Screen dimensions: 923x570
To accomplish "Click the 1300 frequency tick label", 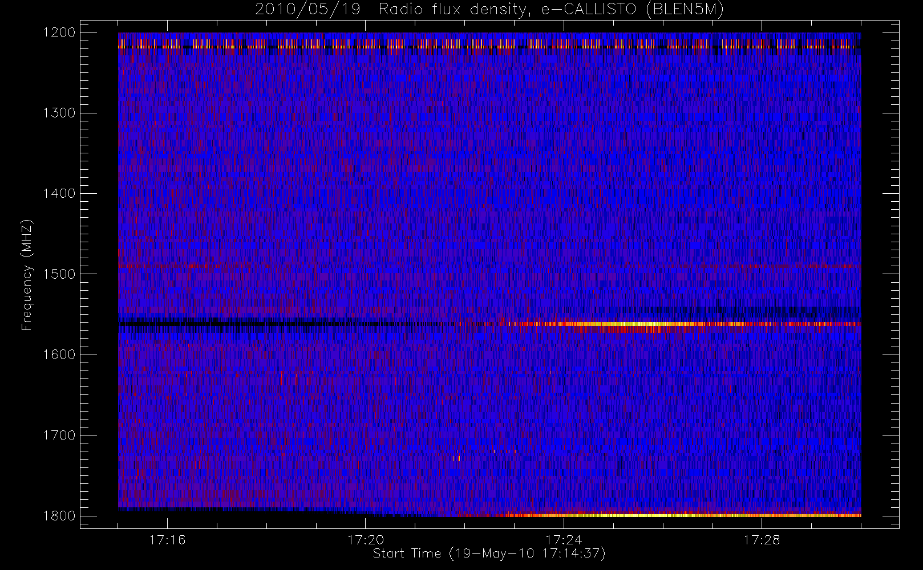I will [x=59, y=113].
